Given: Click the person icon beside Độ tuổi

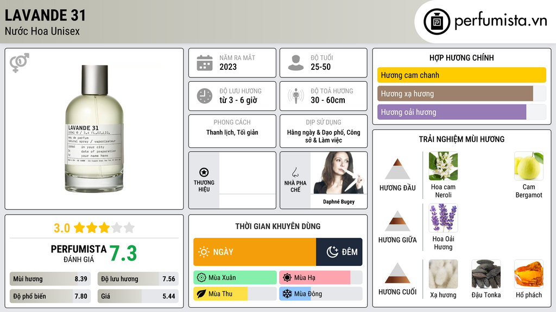Looking at the screenshot, I should [x=296, y=63].
